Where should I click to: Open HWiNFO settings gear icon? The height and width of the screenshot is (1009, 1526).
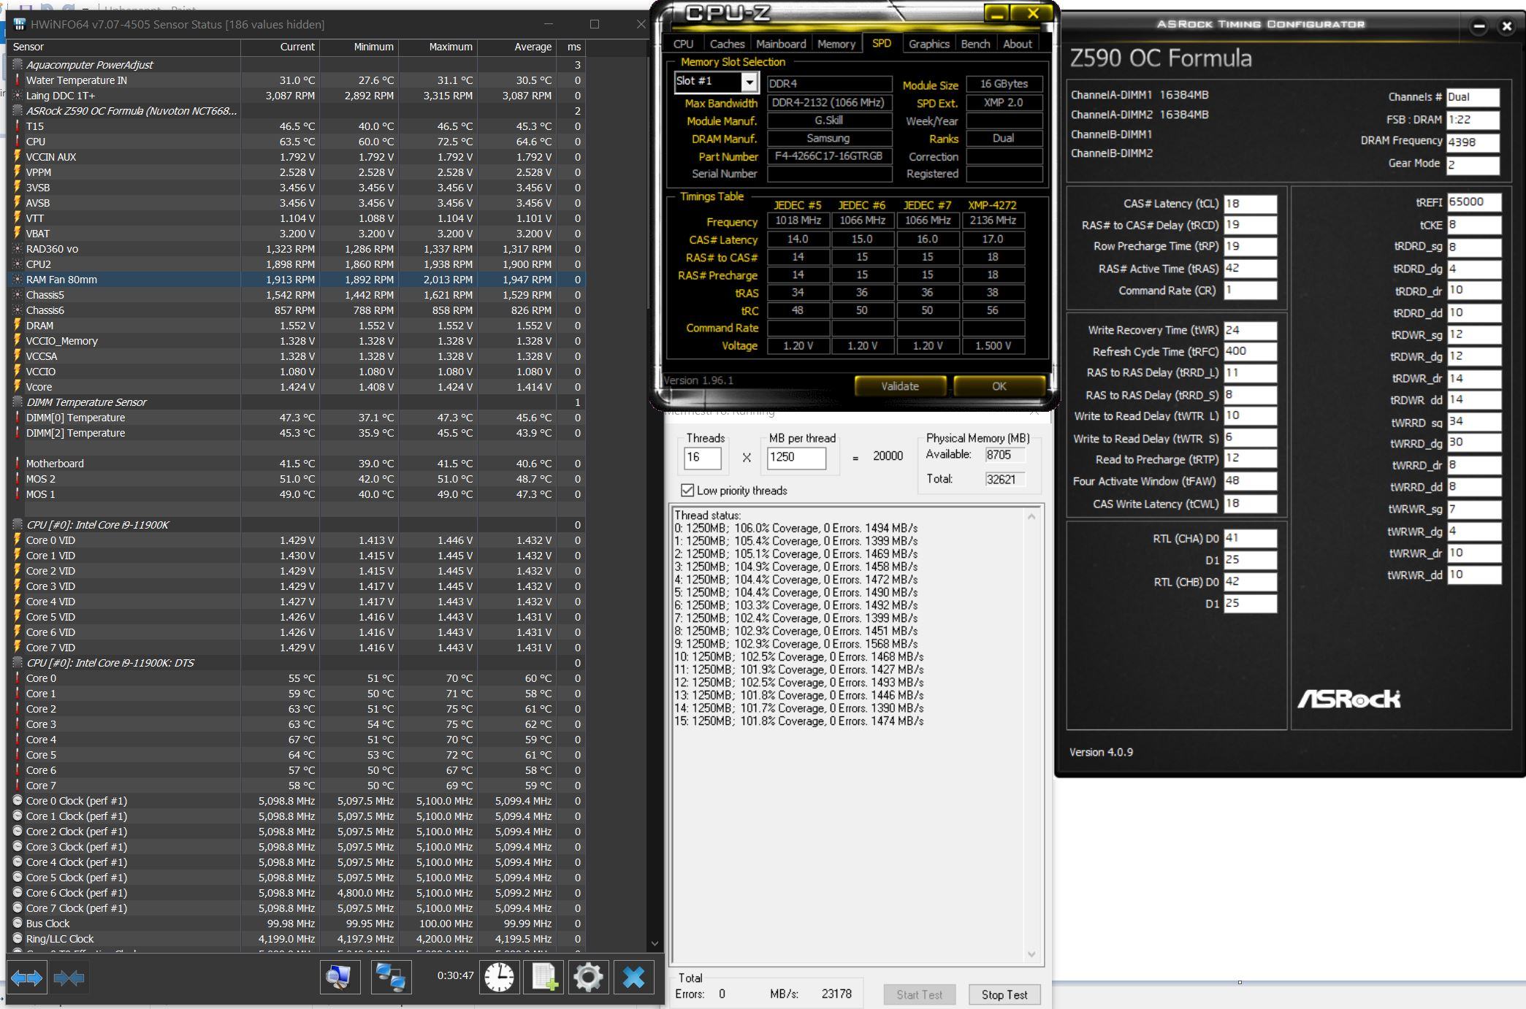click(x=588, y=977)
